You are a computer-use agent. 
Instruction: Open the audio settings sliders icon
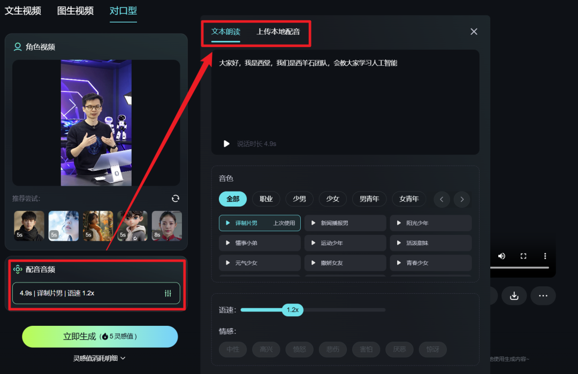click(168, 293)
